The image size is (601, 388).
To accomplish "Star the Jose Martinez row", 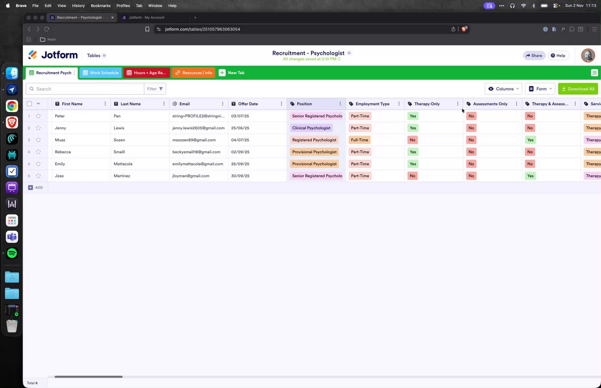I will (38, 176).
